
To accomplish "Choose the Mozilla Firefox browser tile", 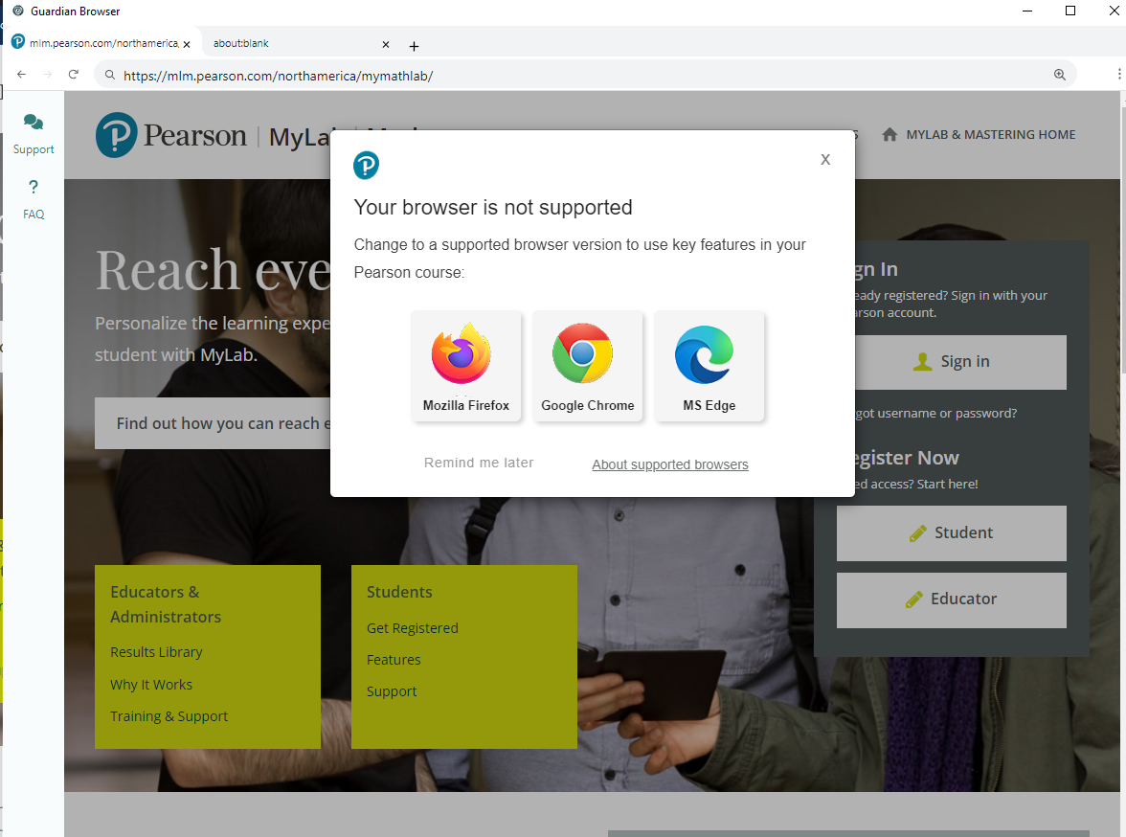I will click(466, 367).
